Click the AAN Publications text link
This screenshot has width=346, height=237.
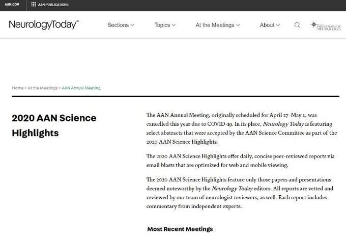[53, 5]
